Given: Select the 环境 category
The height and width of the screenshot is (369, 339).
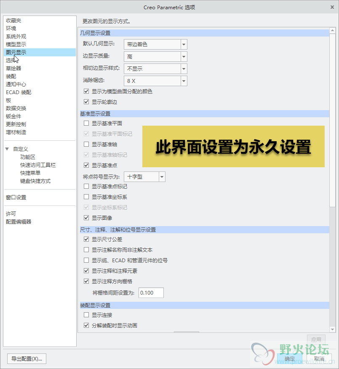Looking at the screenshot, I should [x=11, y=29].
